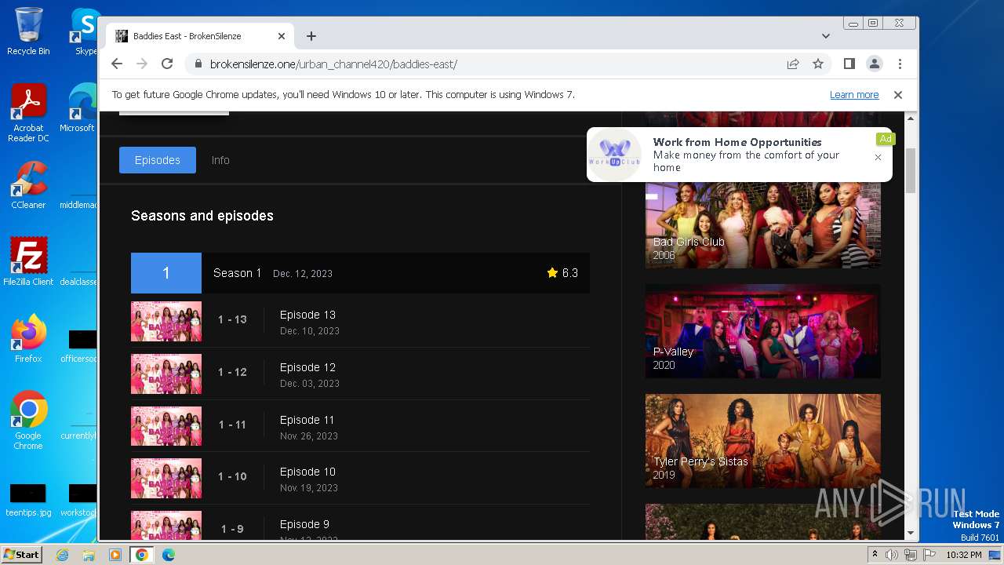
Task: Open File Explorer from the taskbar
Action: [x=89, y=555]
